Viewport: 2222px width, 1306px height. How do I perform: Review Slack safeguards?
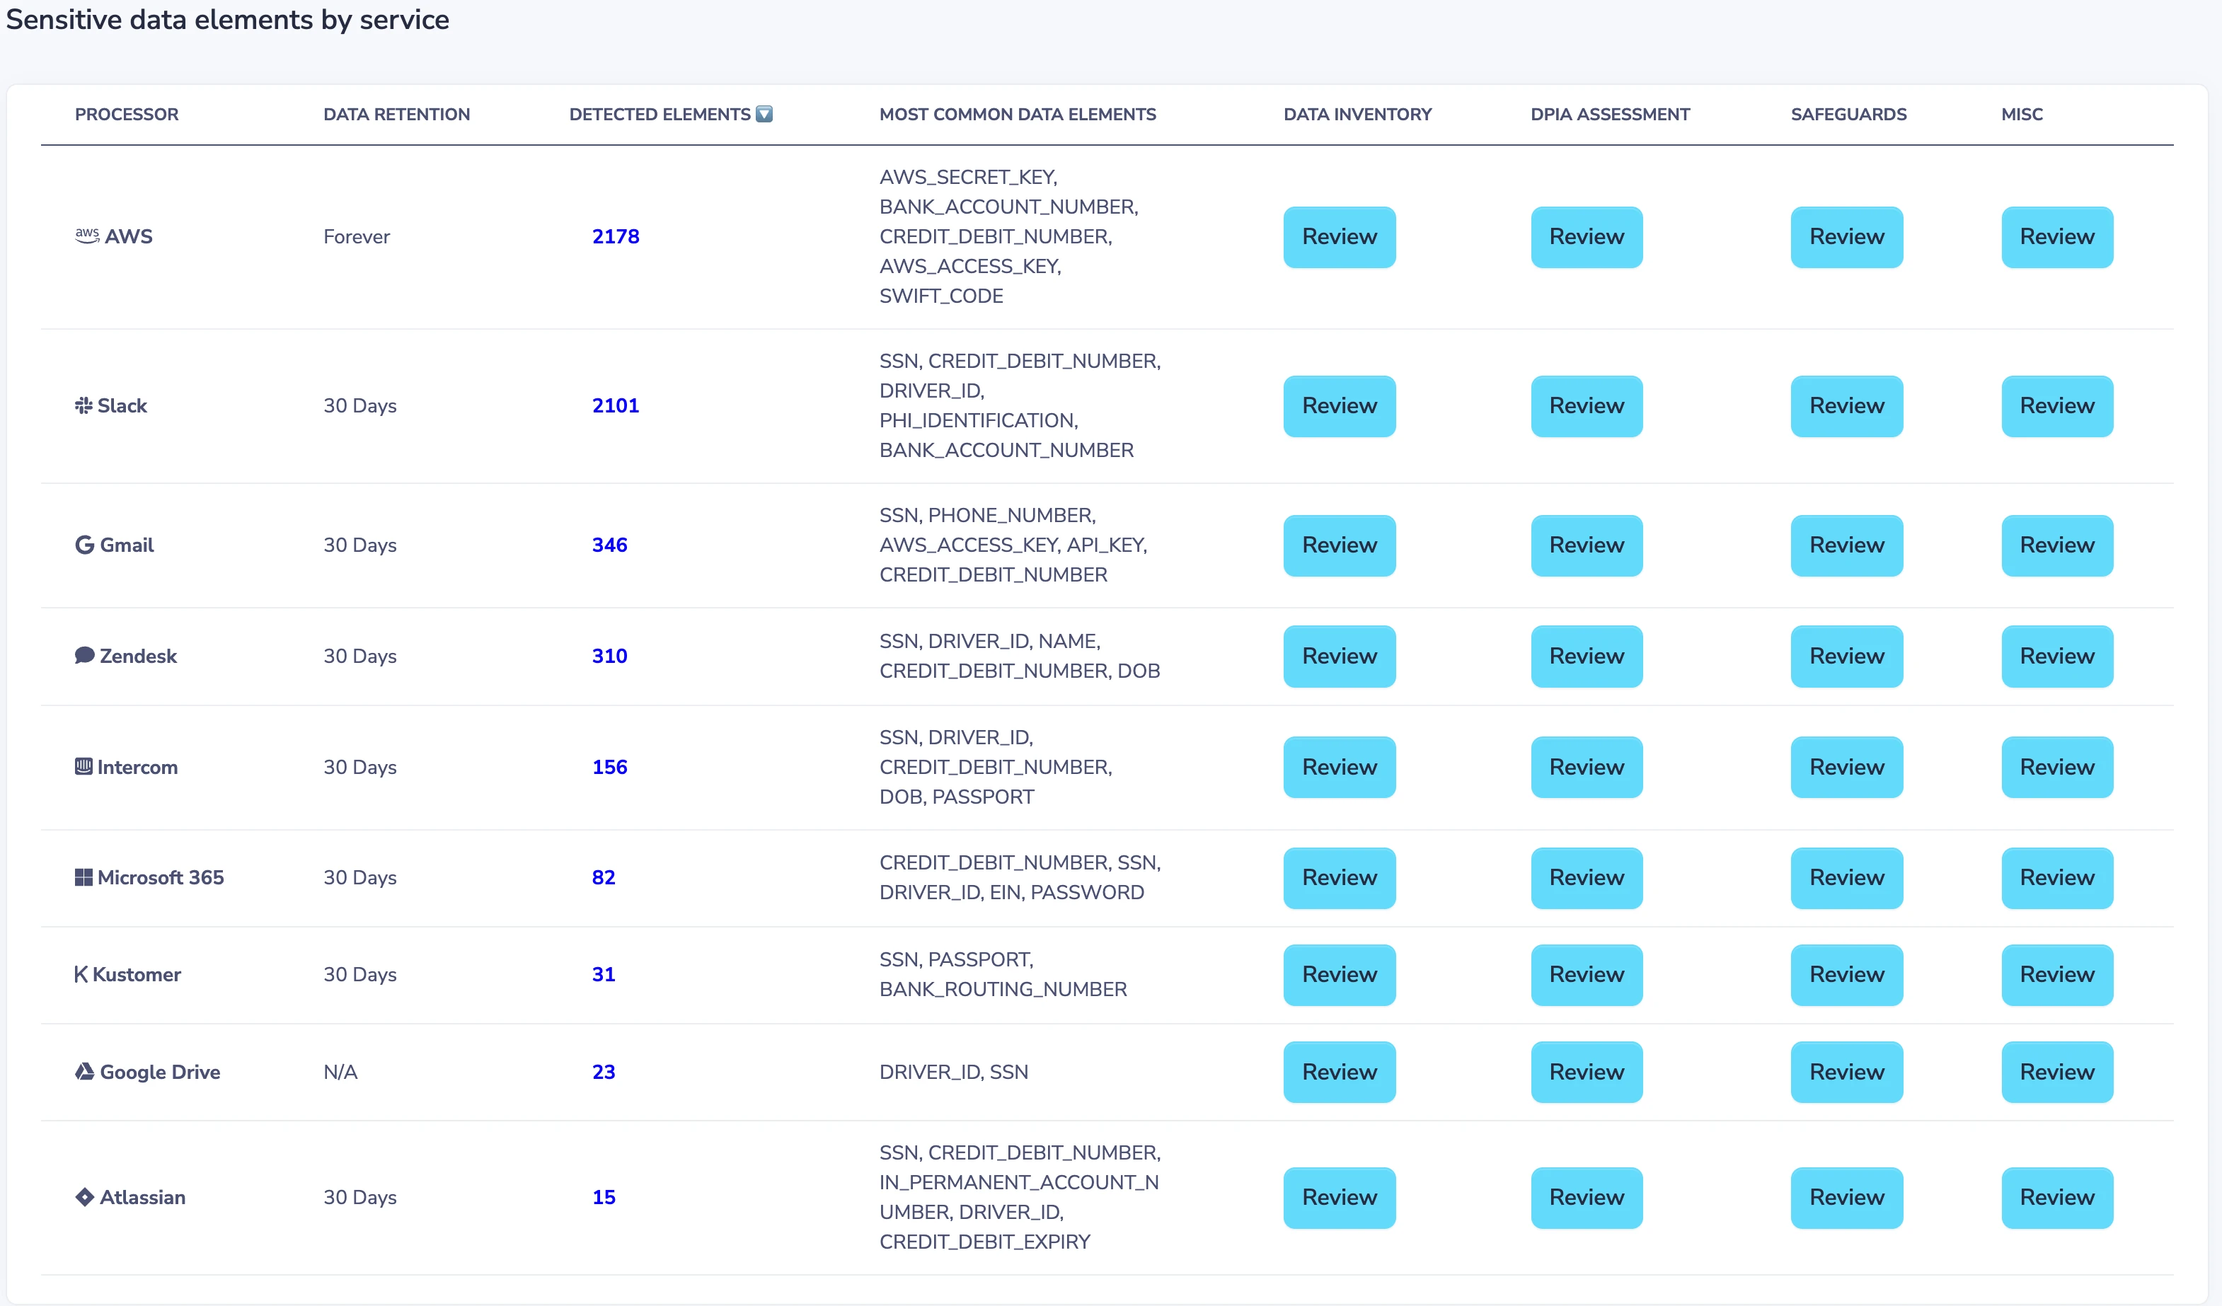coord(1846,406)
